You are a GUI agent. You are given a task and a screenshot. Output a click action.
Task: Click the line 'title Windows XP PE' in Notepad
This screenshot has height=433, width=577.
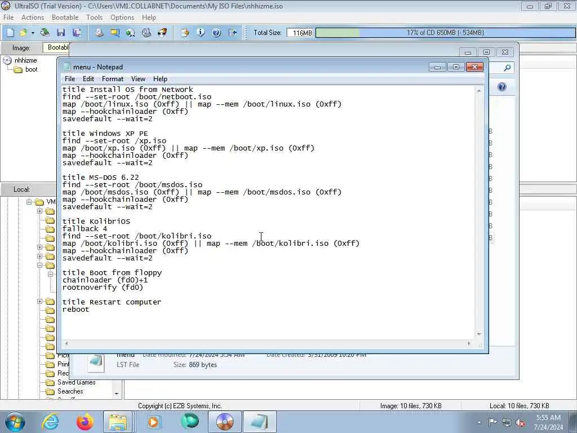105,133
